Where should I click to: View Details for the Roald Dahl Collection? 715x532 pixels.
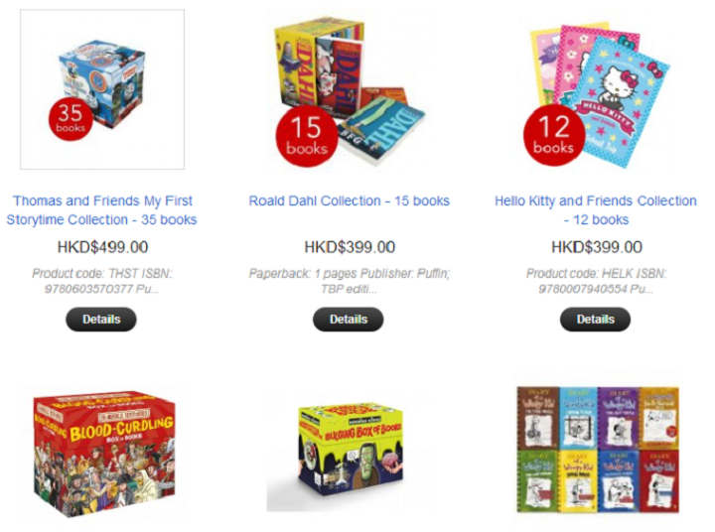[x=349, y=320]
